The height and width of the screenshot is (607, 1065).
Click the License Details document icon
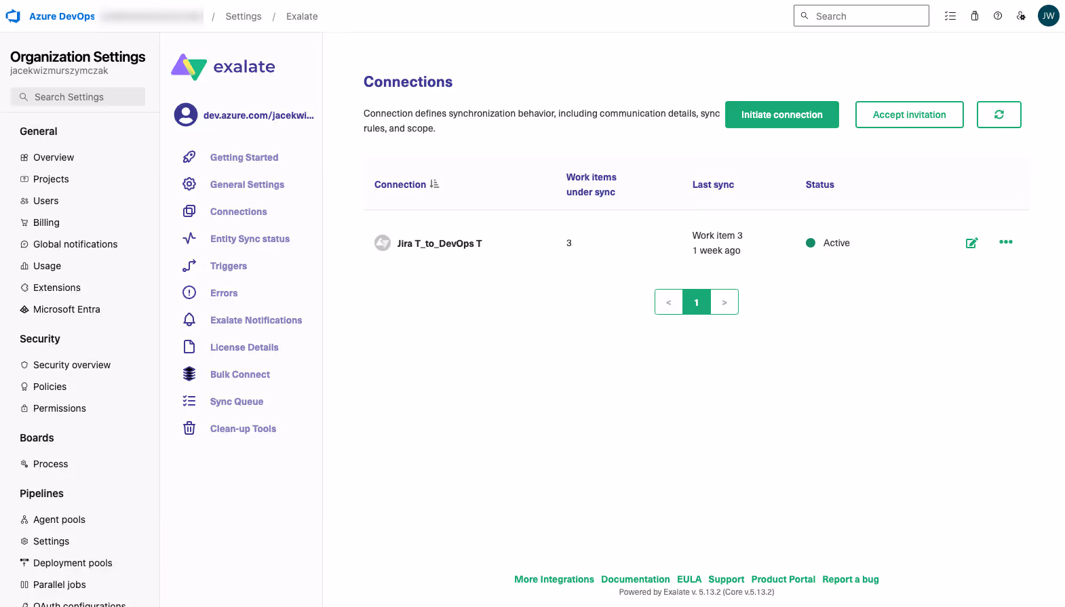(x=189, y=347)
